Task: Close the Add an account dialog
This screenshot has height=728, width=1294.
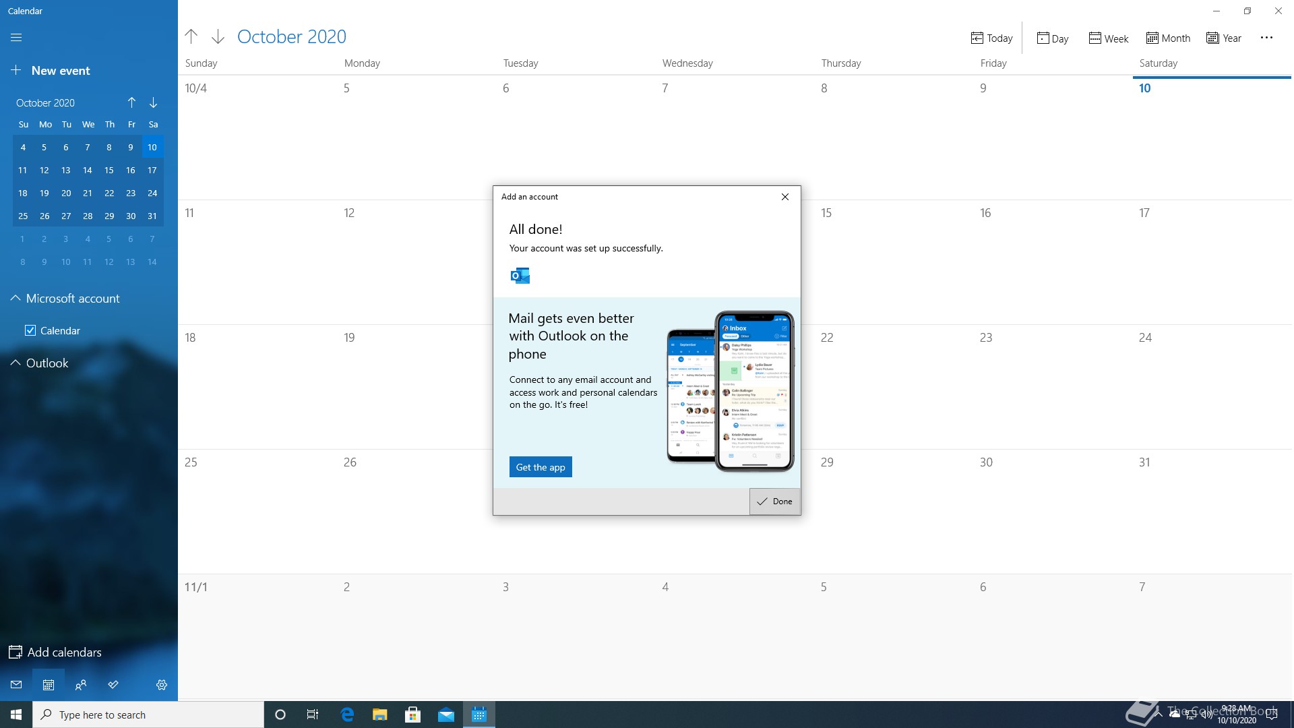Action: pos(785,197)
